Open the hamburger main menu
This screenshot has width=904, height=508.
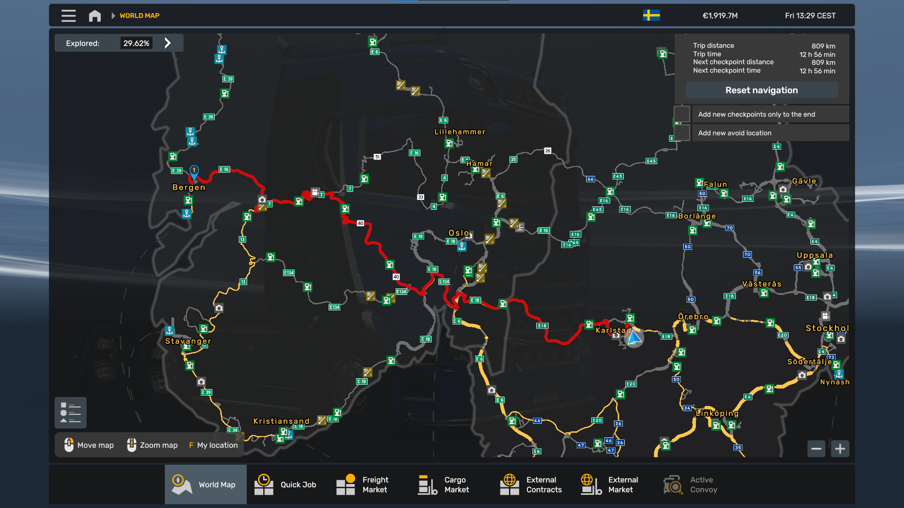click(x=69, y=16)
